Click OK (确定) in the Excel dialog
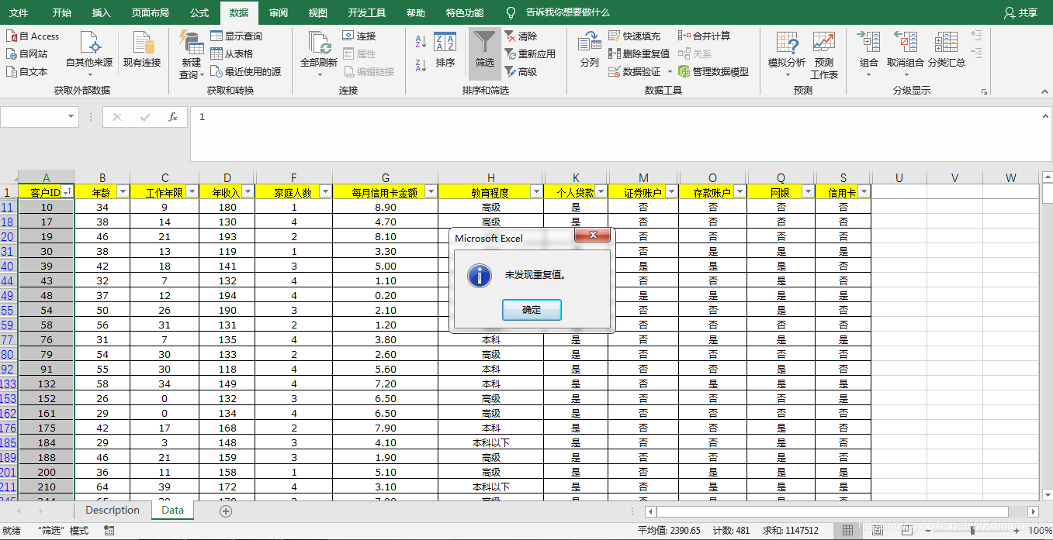The height and width of the screenshot is (540, 1053). (532, 310)
